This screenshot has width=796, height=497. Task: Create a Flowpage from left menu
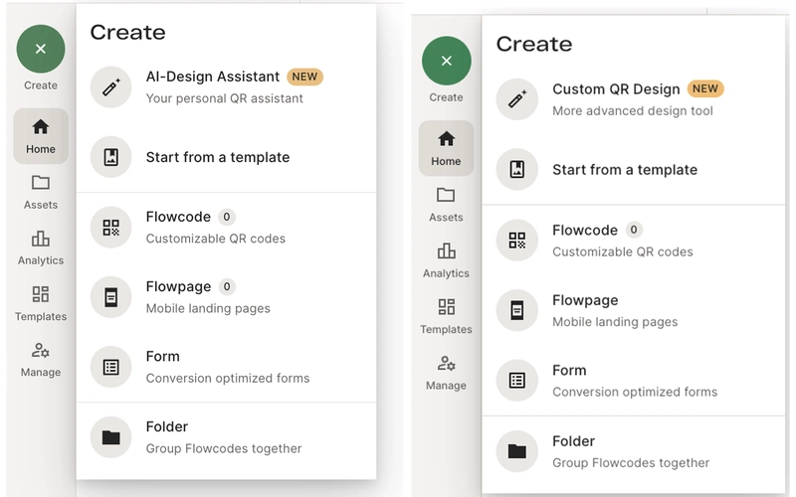point(227,297)
